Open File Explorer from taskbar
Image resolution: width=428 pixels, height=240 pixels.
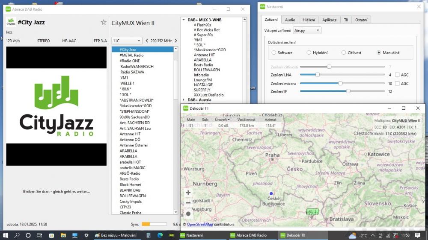coord(63,235)
